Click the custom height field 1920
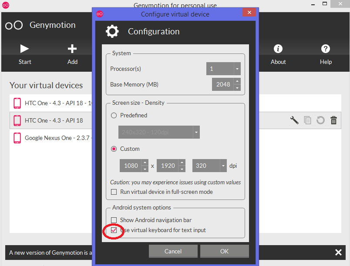350x266 pixels. click(168, 166)
